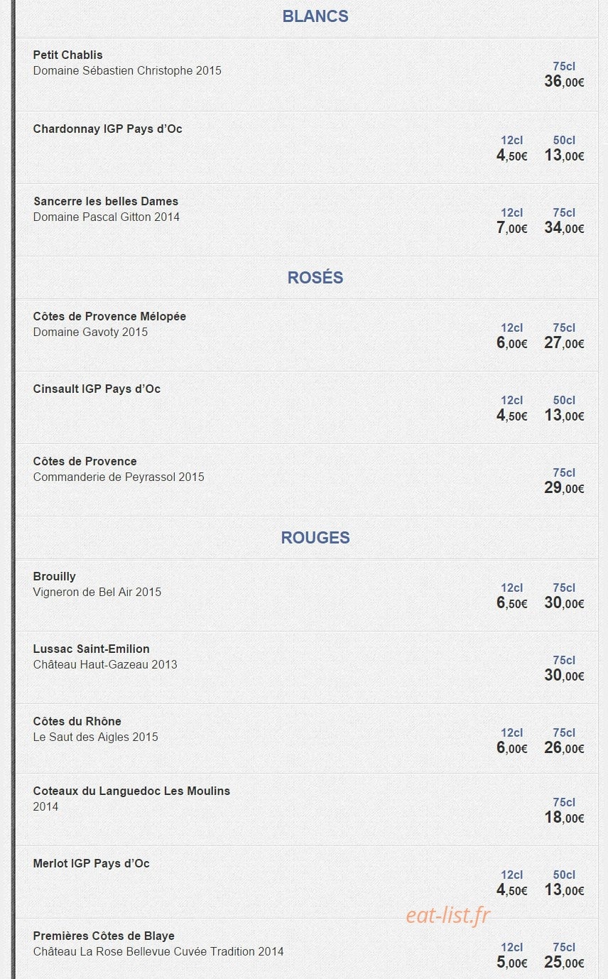608x979 pixels.
Task: Select Merlot IGP Pays d'Oc item
Action: [91, 863]
